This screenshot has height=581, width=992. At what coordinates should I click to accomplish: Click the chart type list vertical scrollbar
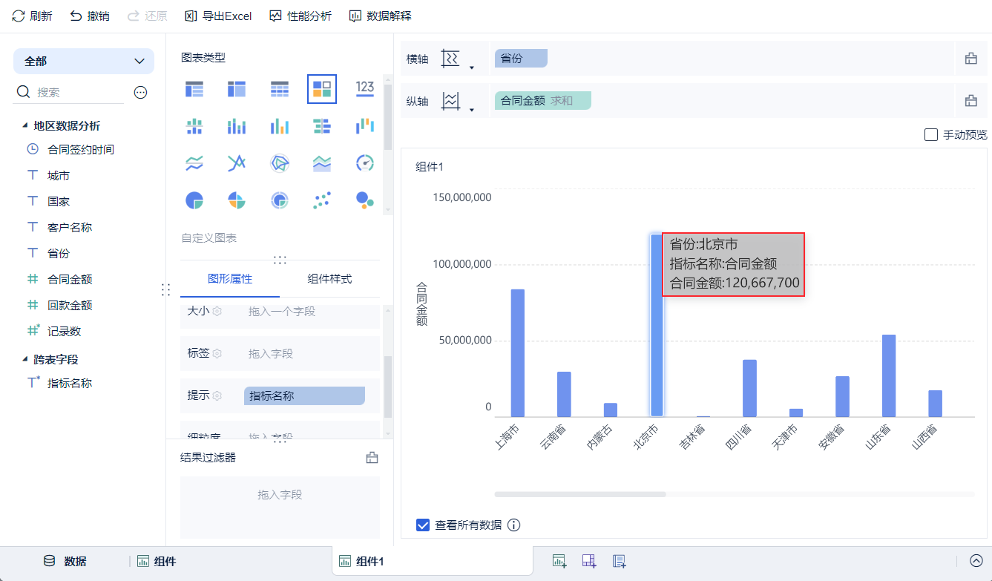[x=388, y=116]
